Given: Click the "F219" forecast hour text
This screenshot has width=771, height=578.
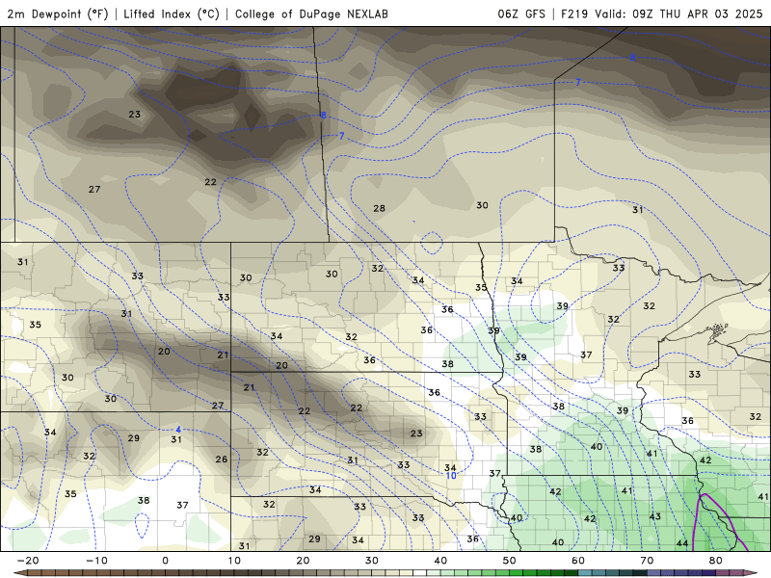Looking at the screenshot, I should click(574, 13).
